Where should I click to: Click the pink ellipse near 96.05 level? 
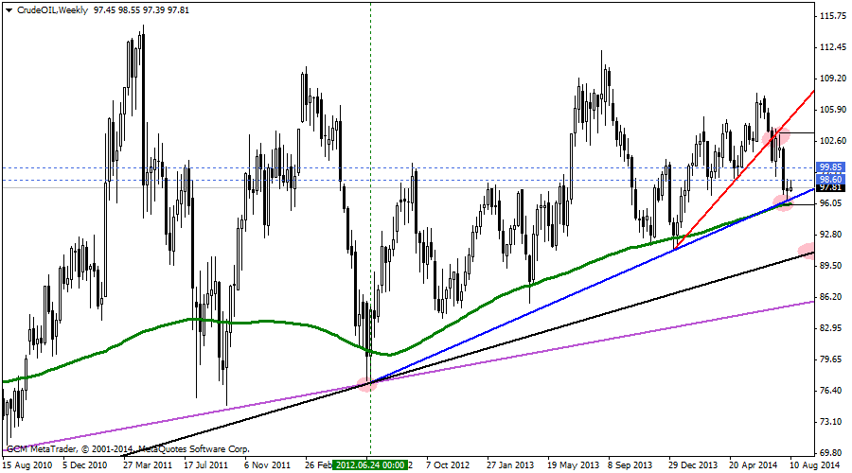point(784,201)
